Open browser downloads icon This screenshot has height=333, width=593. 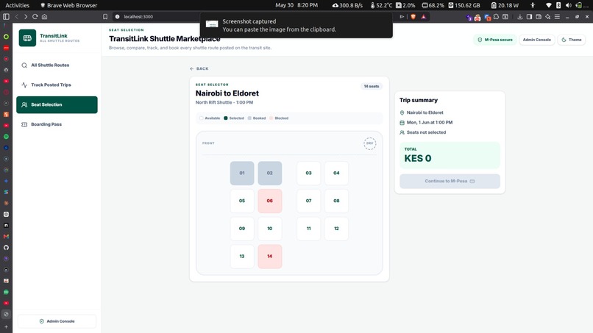(520, 17)
